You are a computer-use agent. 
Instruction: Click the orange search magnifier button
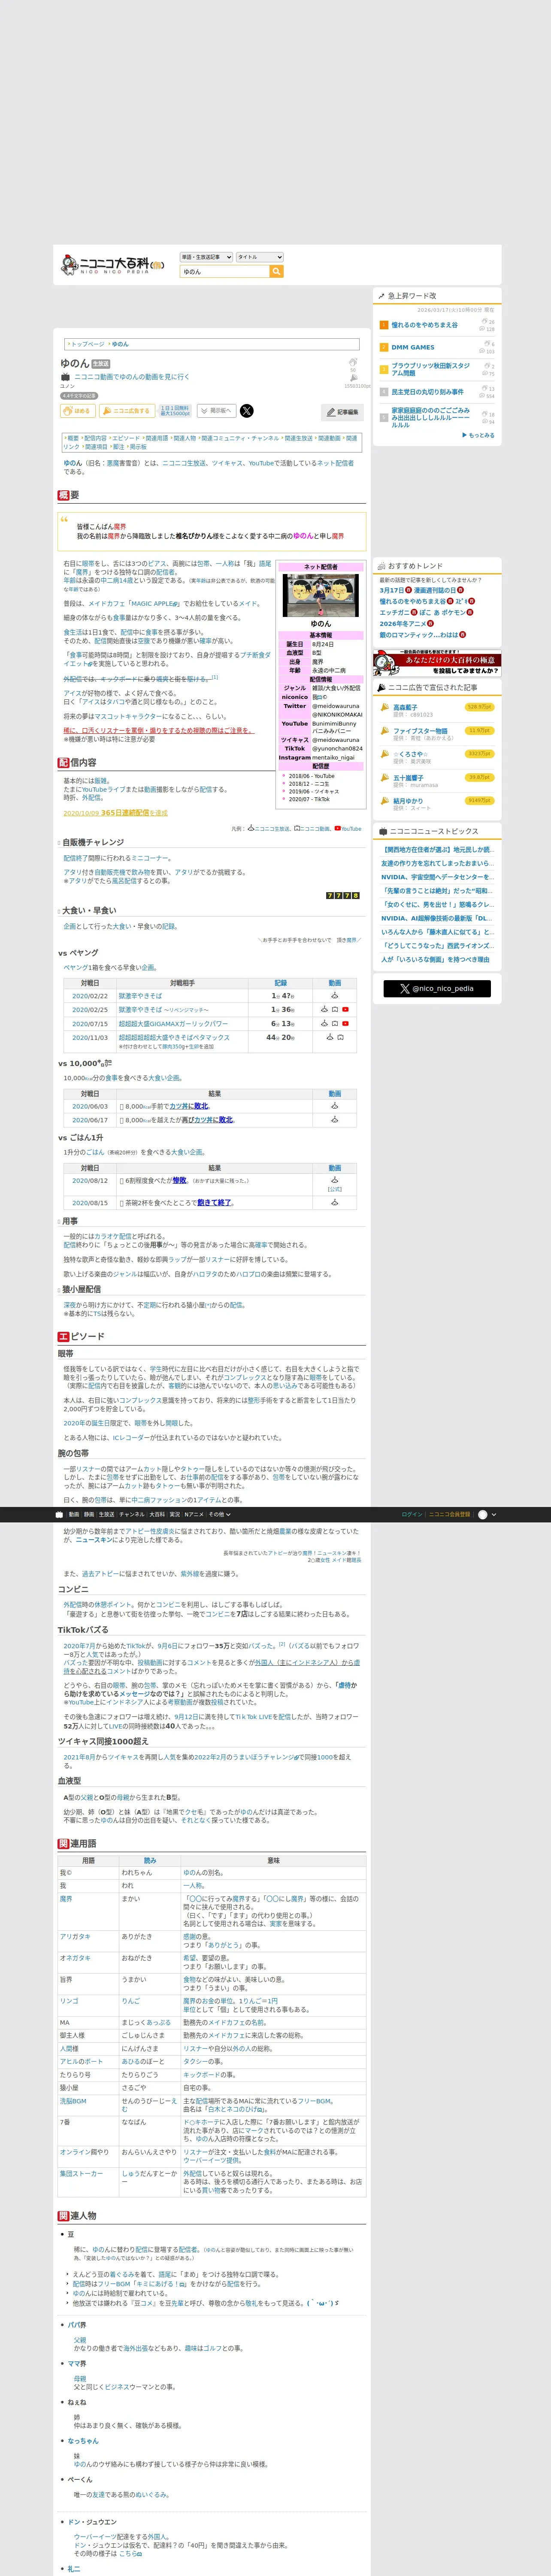(277, 271)
